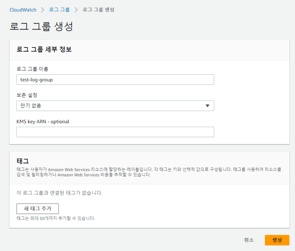295x251 pixels.
Task: Select the 로그 그룹 세부 정보 section header
Action: [44, 50]
